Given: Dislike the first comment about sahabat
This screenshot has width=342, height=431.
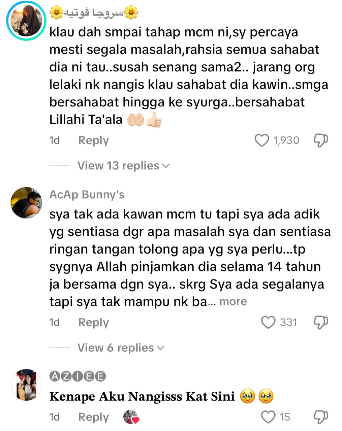Looking at the screenshot, I should pyautogui.click(x=320, y=140).
